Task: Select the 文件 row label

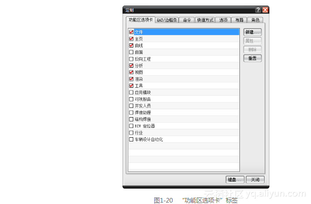Action: tap(138, 32)
